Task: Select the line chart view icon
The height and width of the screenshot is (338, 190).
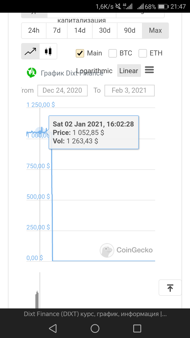Action: (x=30, y=51)
